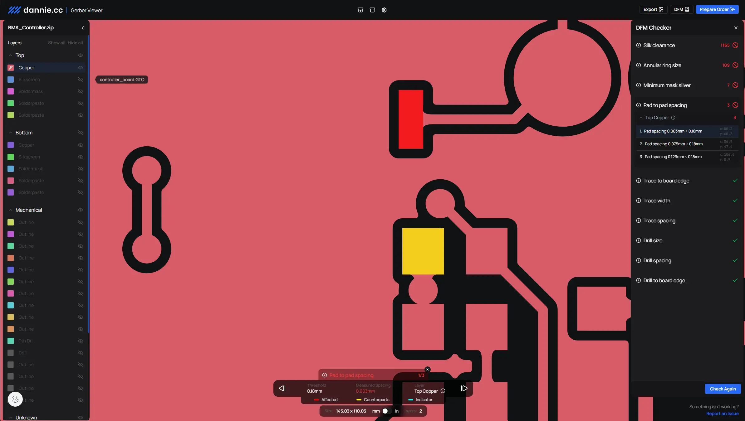Collapse the Mechanical layer group
This screenshot has width=745, height=421.
[11, 210]
